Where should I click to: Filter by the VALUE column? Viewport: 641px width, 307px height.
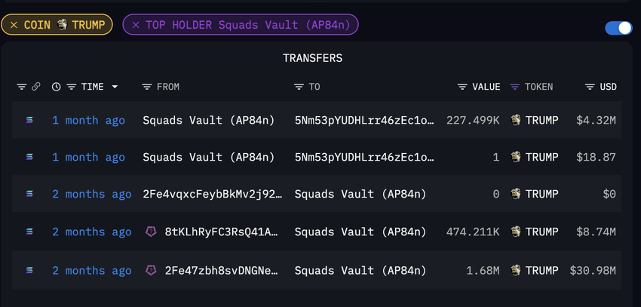(x=462, y=87)
